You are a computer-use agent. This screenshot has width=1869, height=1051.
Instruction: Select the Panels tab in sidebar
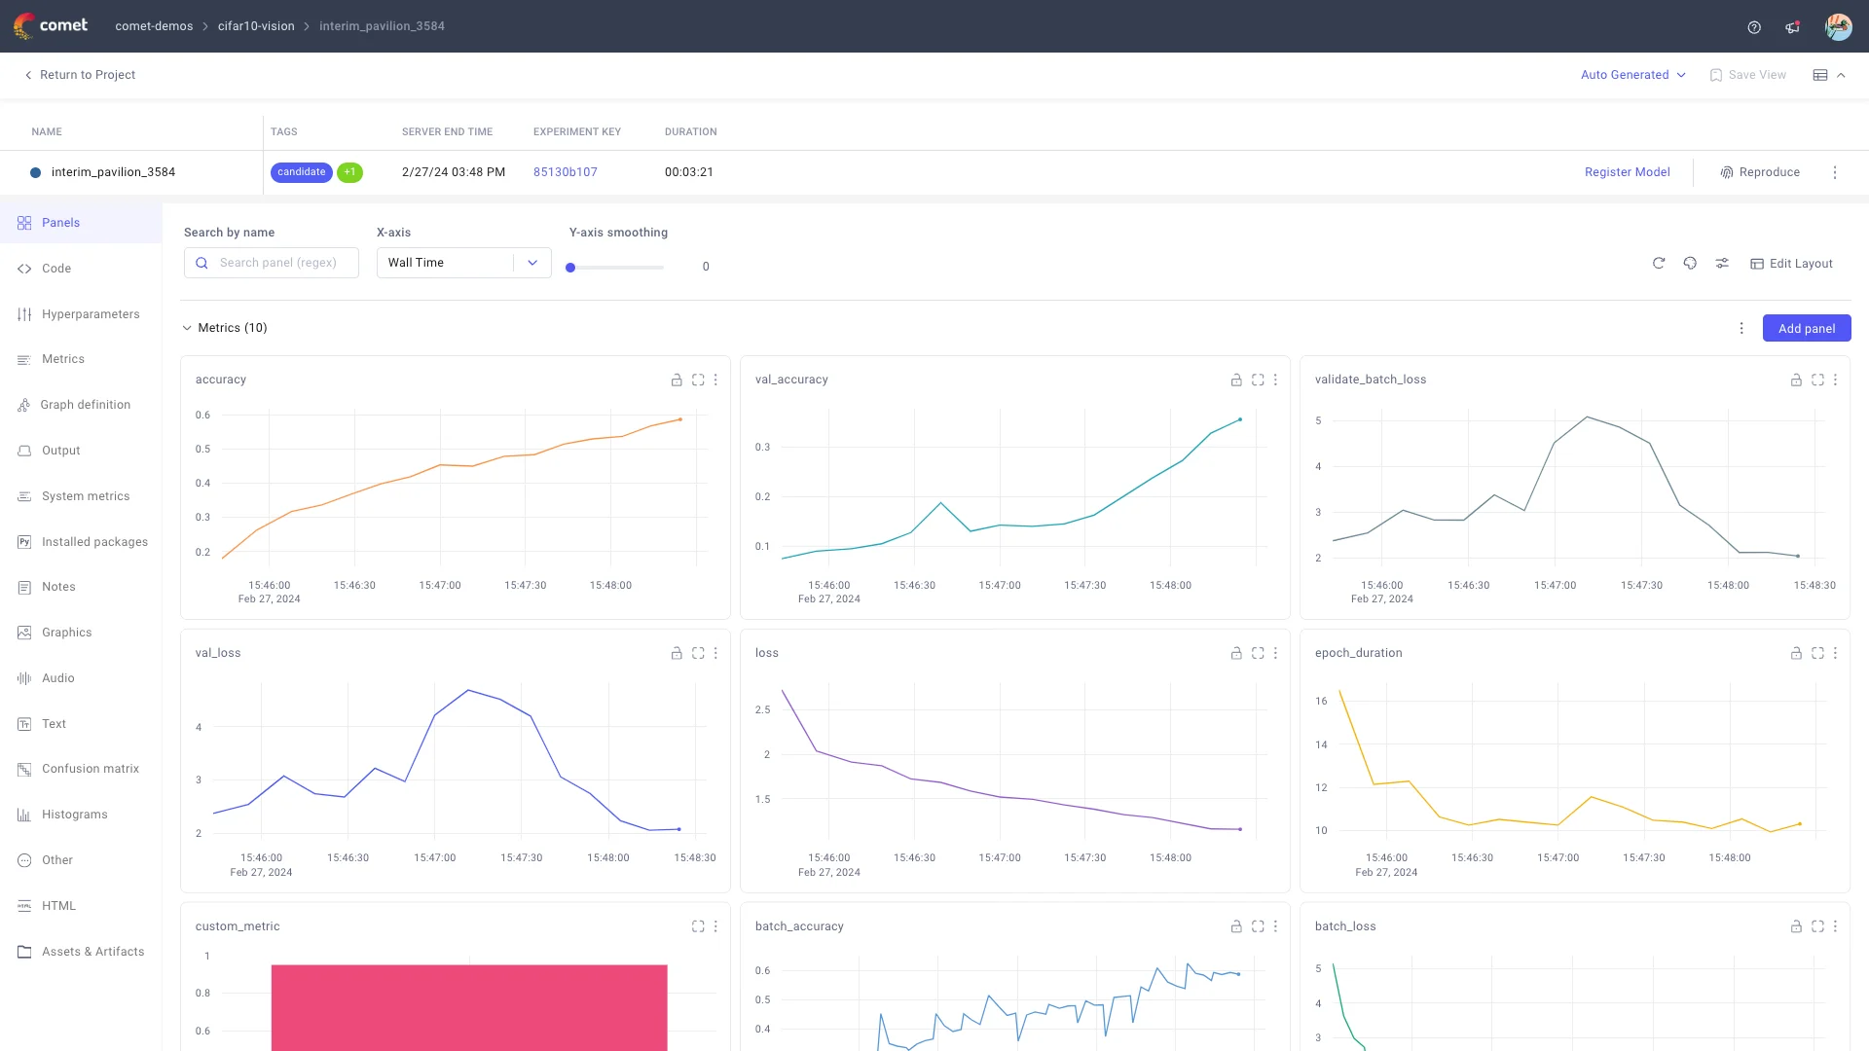pos(60,222)
